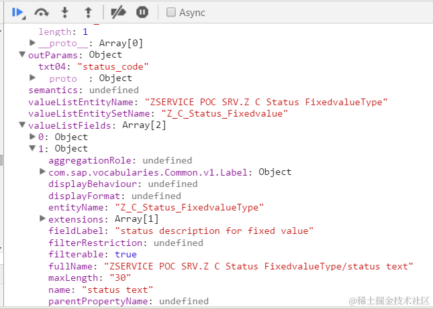The image size is (433, 309).
Task: Select aggregationRole: undefined row
Action: coord(120,160)
